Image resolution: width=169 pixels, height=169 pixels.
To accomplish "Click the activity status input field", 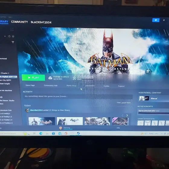I will 78,96.
